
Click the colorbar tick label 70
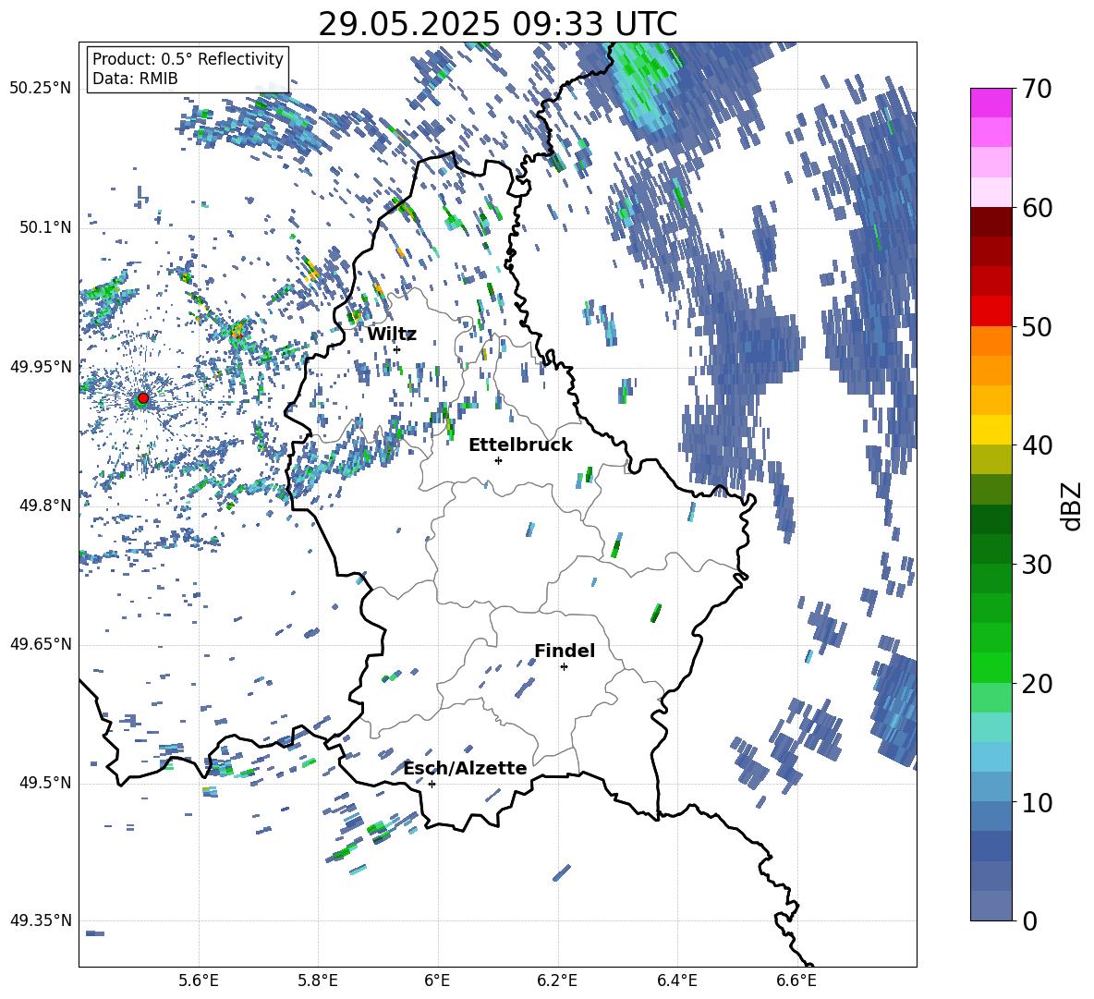point(1037,89)
